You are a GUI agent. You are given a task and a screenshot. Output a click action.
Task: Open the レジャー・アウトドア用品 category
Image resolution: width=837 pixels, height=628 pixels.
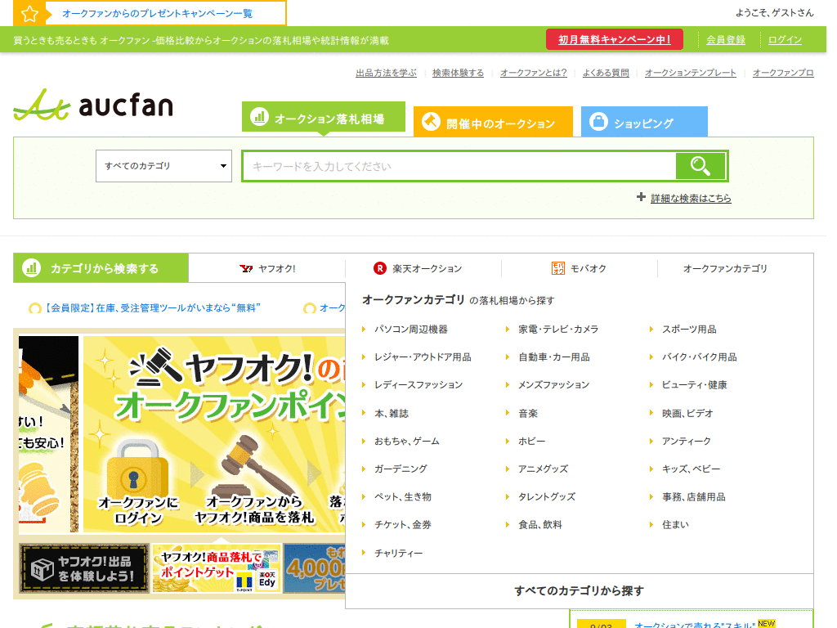423,357
